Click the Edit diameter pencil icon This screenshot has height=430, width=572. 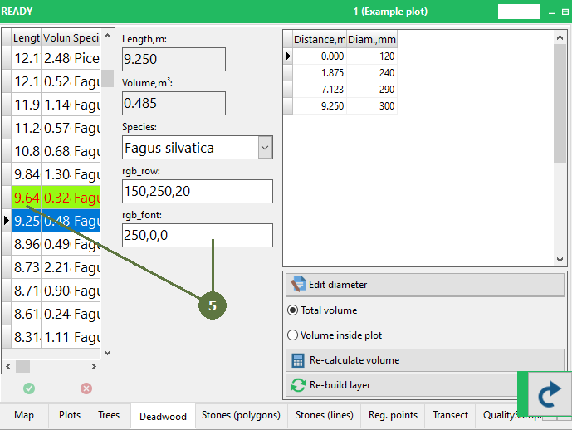(297, 285)
